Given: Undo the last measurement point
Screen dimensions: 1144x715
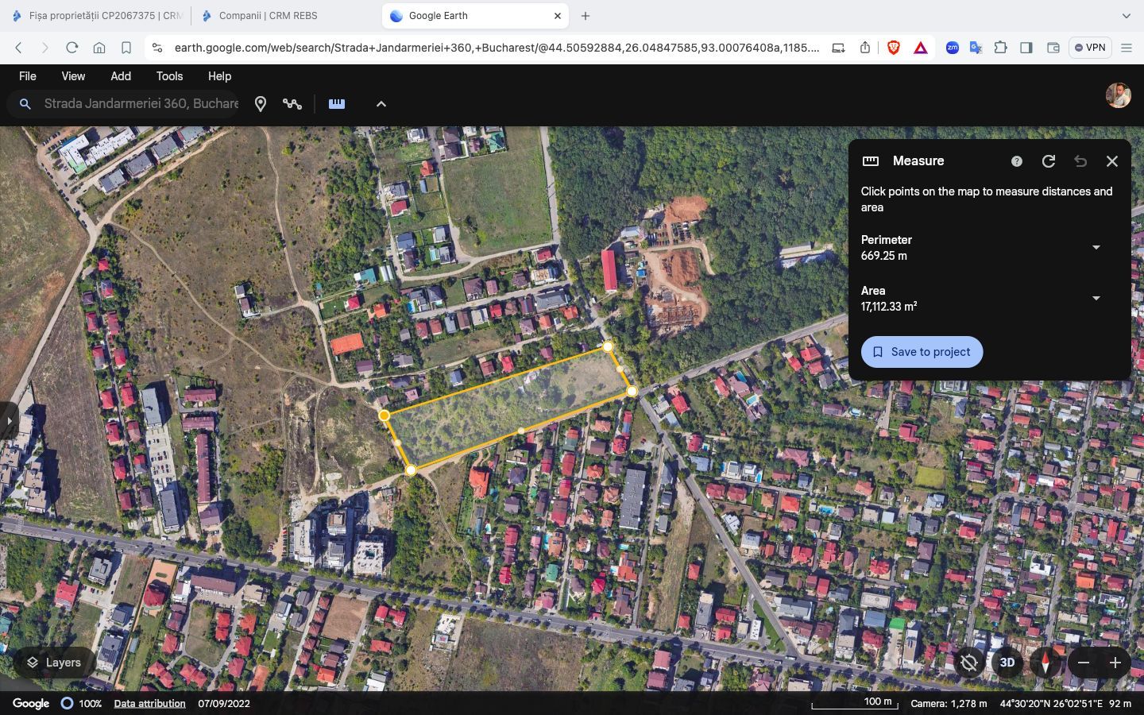Looking at the screenshot, I should (1080, 161).
